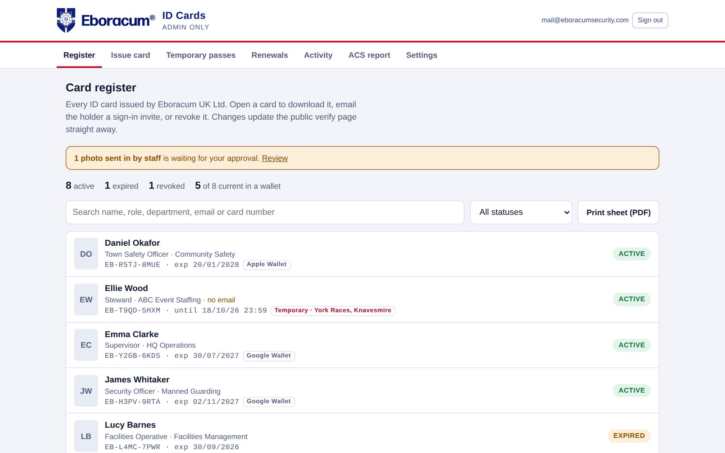Click the '1 expired' count
Screen dimensions: 725x453
[121, 186]
